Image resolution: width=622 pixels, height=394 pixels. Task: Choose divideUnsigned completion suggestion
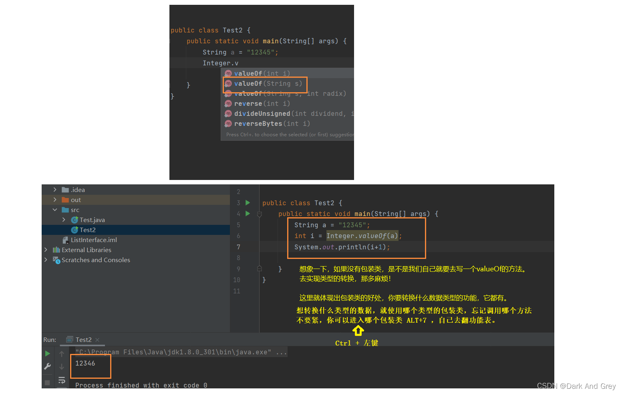(288, 113)
